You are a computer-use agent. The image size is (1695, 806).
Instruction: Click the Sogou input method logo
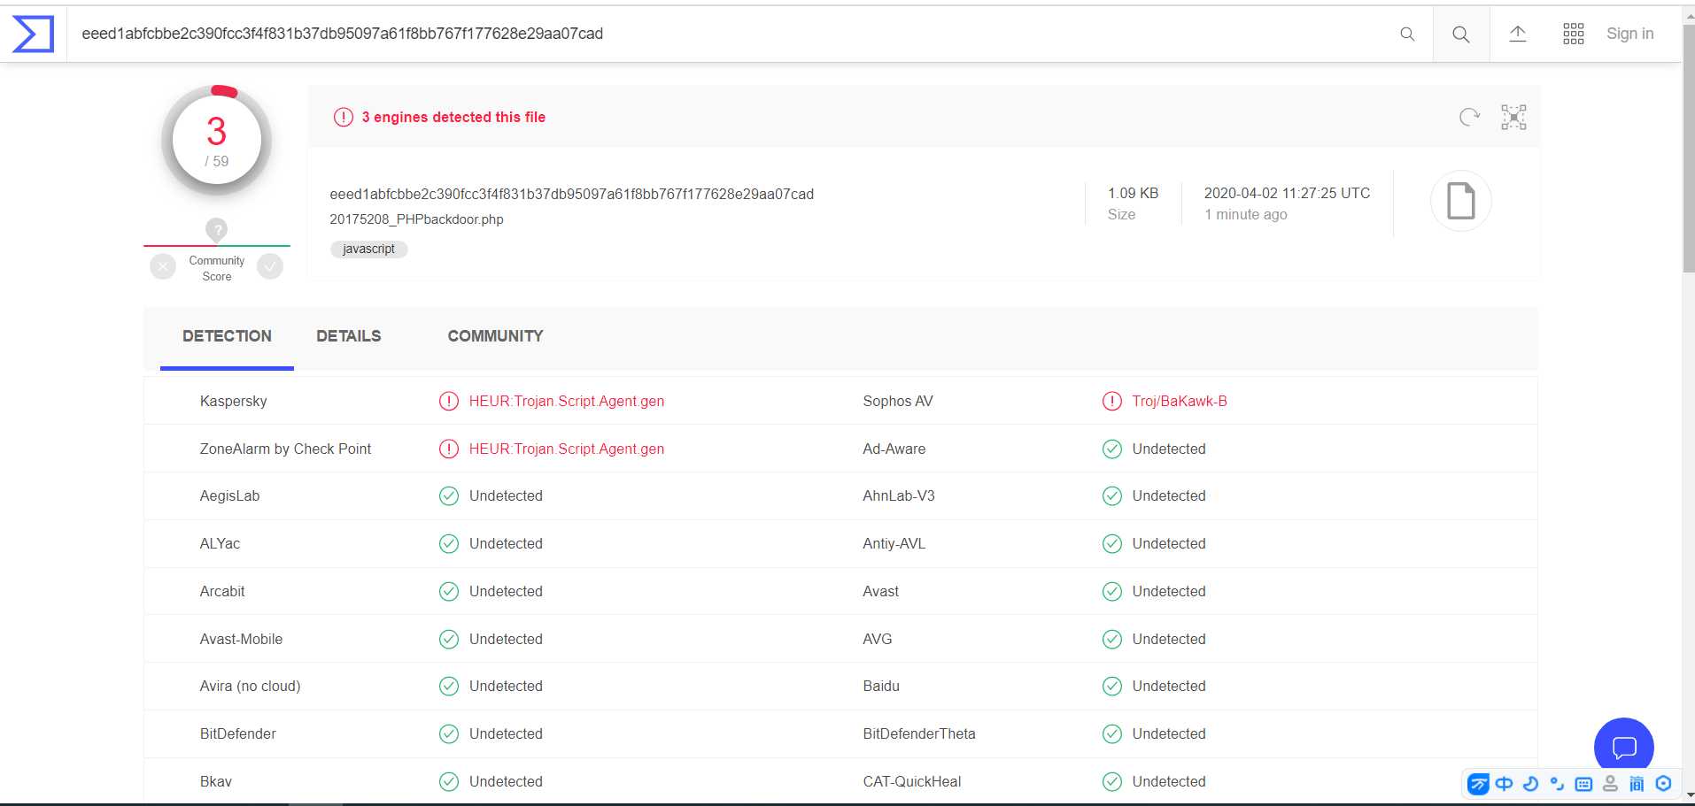1478,784
